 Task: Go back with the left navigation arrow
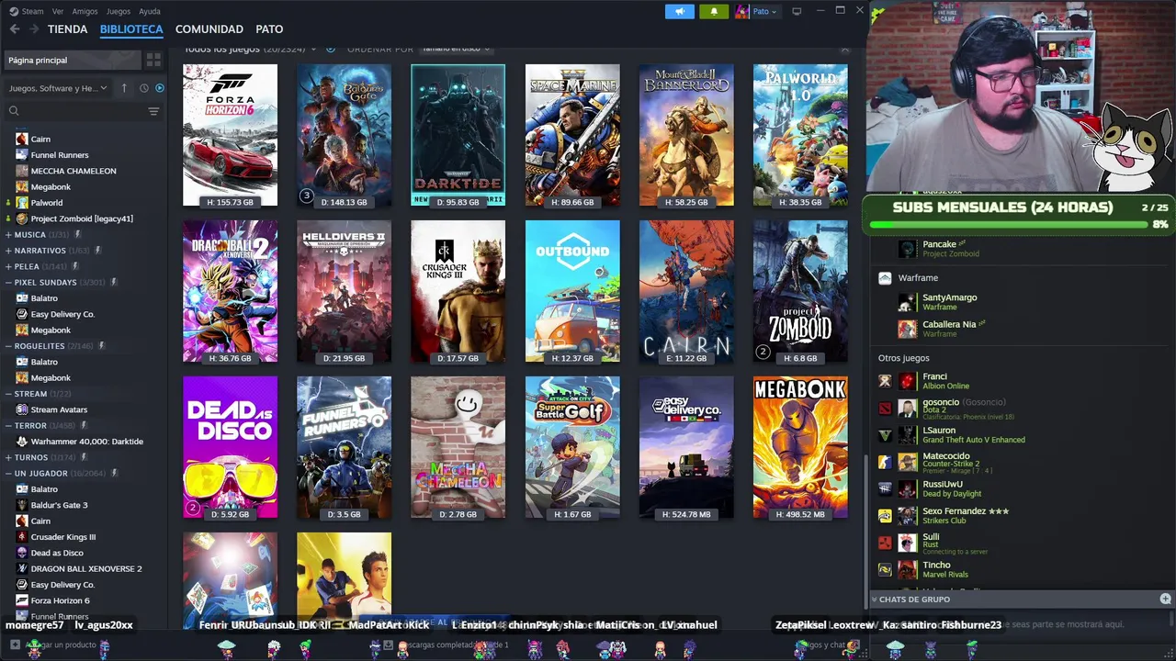click(15, 29)
